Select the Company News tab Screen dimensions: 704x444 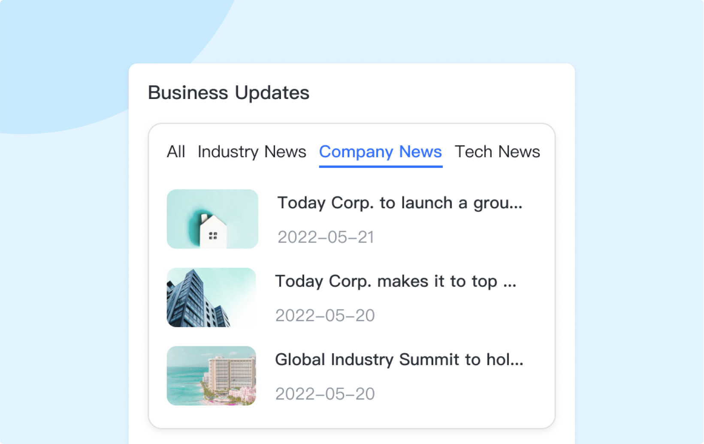click(x=380, y=152)
